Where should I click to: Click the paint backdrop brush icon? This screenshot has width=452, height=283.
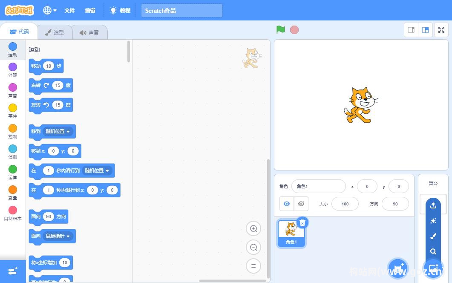click(x=433, y=236)
